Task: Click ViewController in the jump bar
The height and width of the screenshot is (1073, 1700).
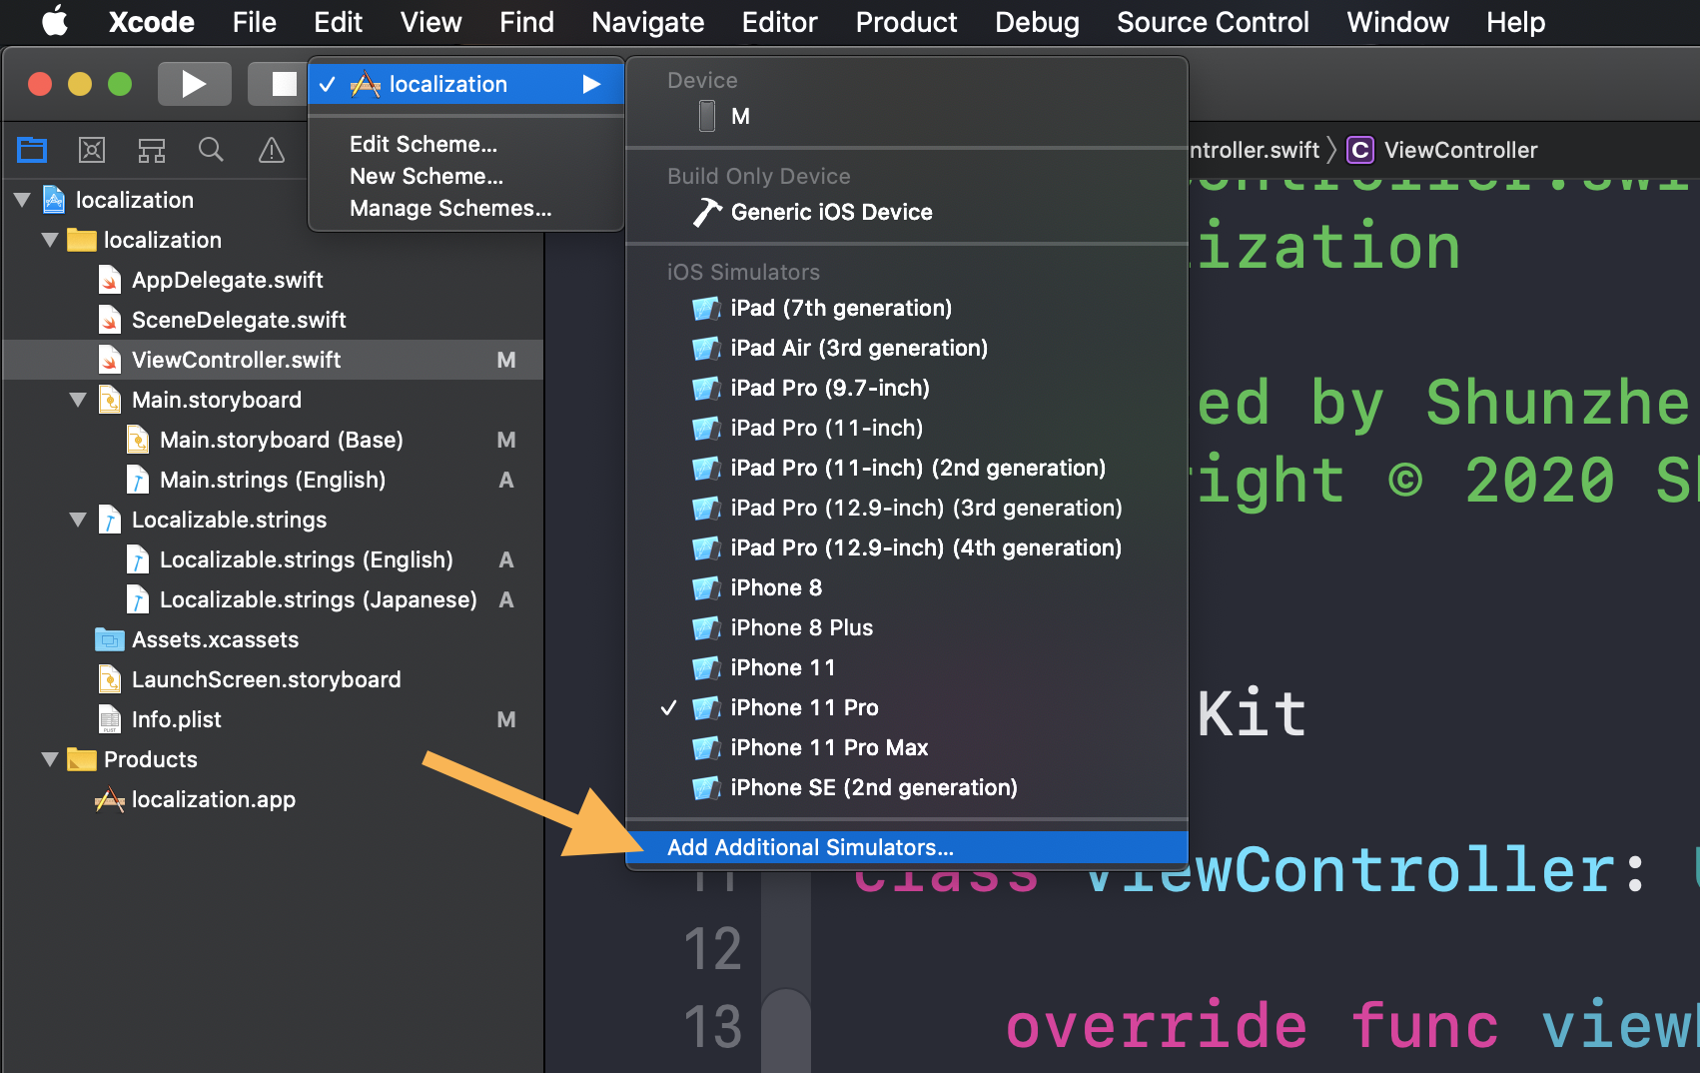Action: pyautogui.click(x=1460, y=150)
